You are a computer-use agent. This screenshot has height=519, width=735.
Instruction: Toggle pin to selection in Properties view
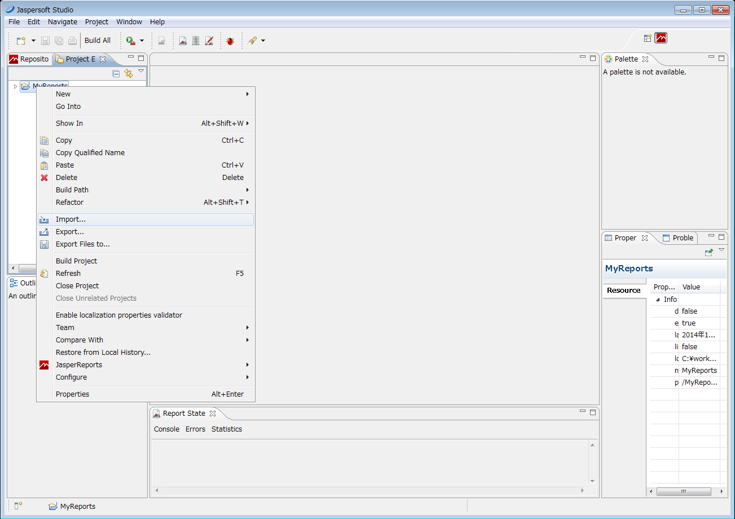point(708,253)
